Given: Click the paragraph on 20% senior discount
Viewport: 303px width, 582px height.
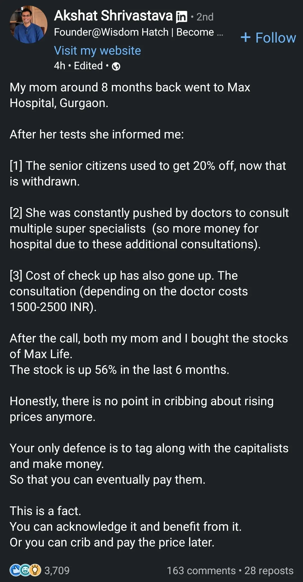Looking at the screenshot, I should 148,174.
